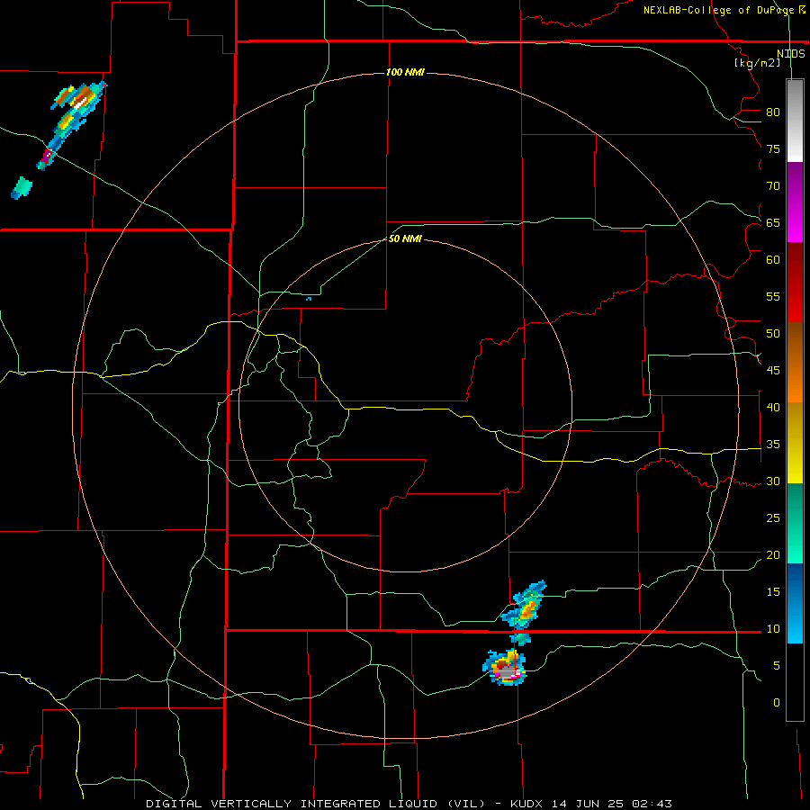The height and width of the screenshot is (810, 810).
Task: Select the 0 value on the scale
Action: pos(777,703)
